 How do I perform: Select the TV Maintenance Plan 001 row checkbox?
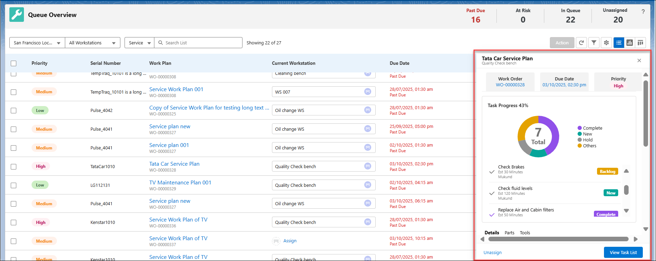pos(14,185)
